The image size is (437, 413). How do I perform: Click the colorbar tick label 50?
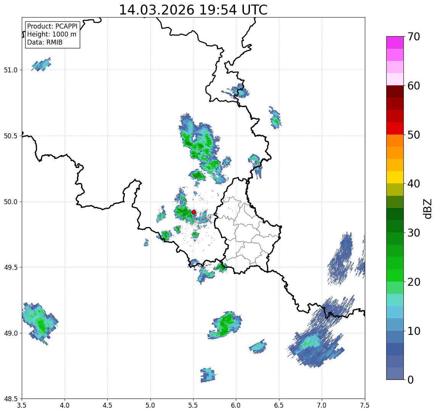(x=414, y=135)
